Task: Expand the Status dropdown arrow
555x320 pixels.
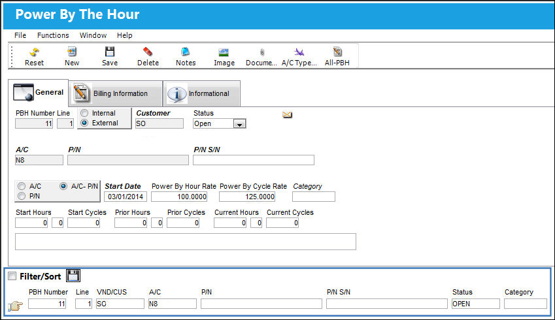Action: (x=239, y=124)
